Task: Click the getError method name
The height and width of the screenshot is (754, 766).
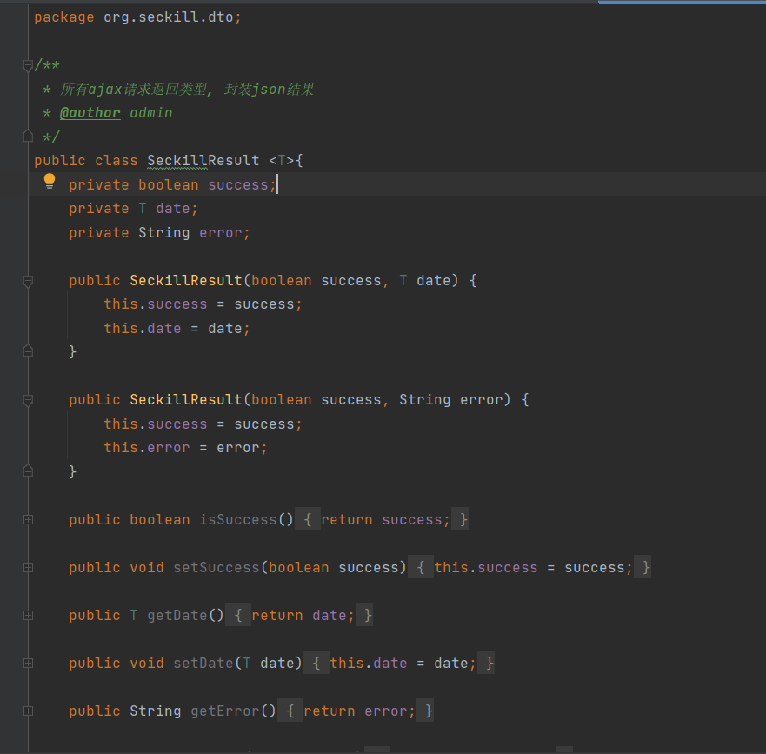Action: (x=224, y=711)
